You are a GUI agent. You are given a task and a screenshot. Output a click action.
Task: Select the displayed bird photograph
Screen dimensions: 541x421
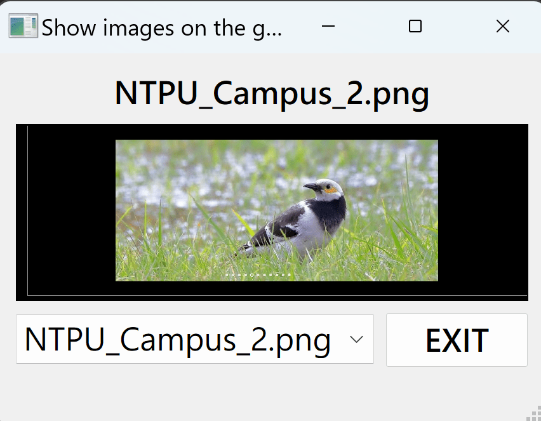click(277, 210)
